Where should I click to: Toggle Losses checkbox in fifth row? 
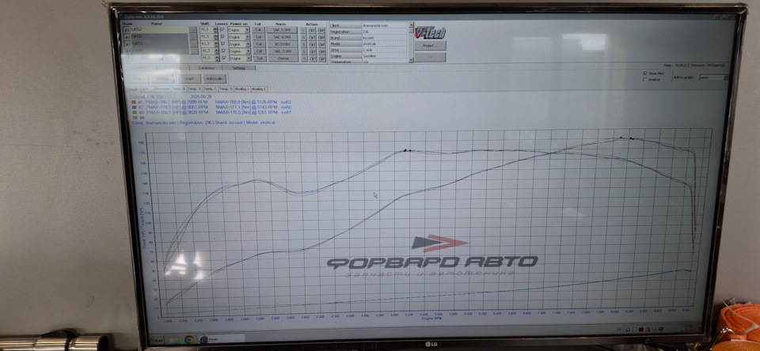224,58
